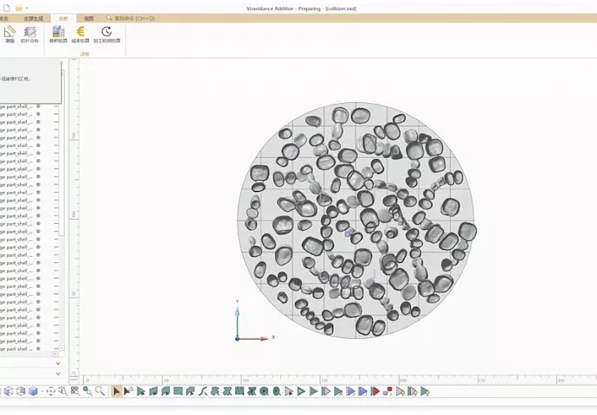Image resolution: width=597 pixels, height=415 pixels.
Task: Click the red arrow icon in bottom toolbar
Action: click(x=376, y=392)
